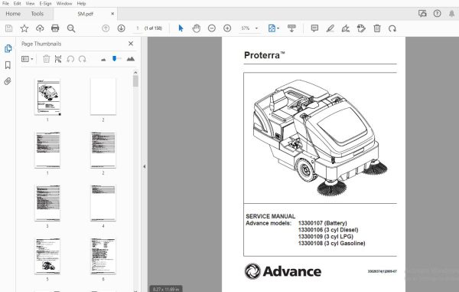Open the Window menu
This screenshot has height=292, width=459.
coord(64,4)
